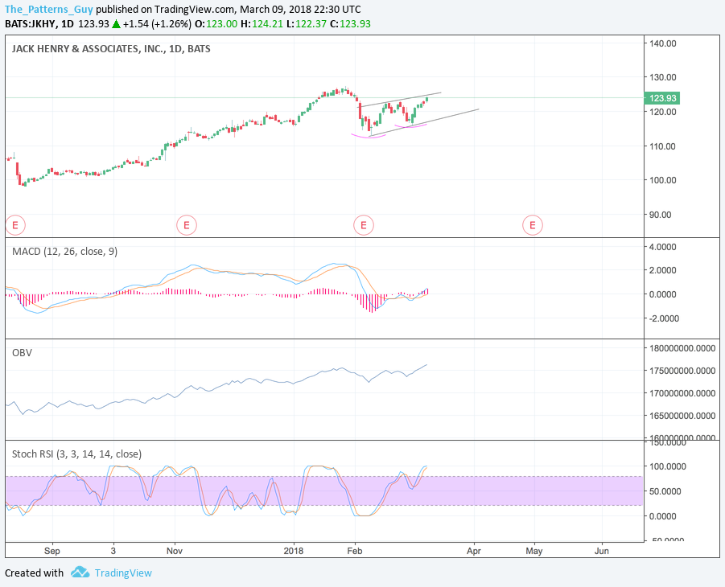Click the upper gray channel trendline
725x587 pixels.
pos(401,100)
